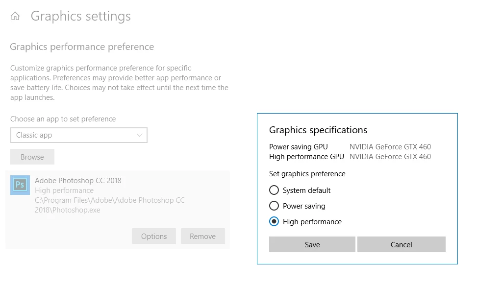477x284 pixels.
Task: Click the app type dropdown chevron arrow
Action: 140,135
